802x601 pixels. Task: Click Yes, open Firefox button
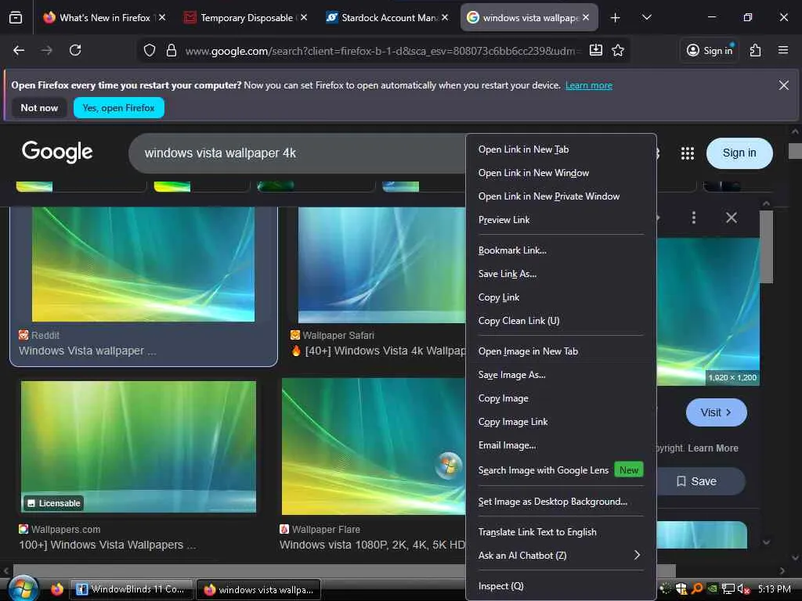[119, 108]
